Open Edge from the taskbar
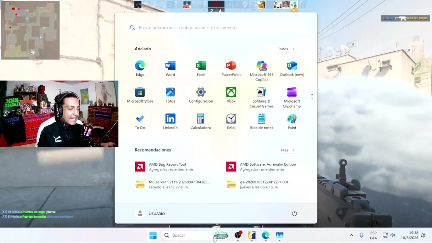Viewport: 432px width, 243px height. coord(266,235)
